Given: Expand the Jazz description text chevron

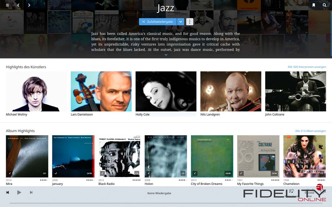Looking at the screenshot, I should [x=166, y=55].
